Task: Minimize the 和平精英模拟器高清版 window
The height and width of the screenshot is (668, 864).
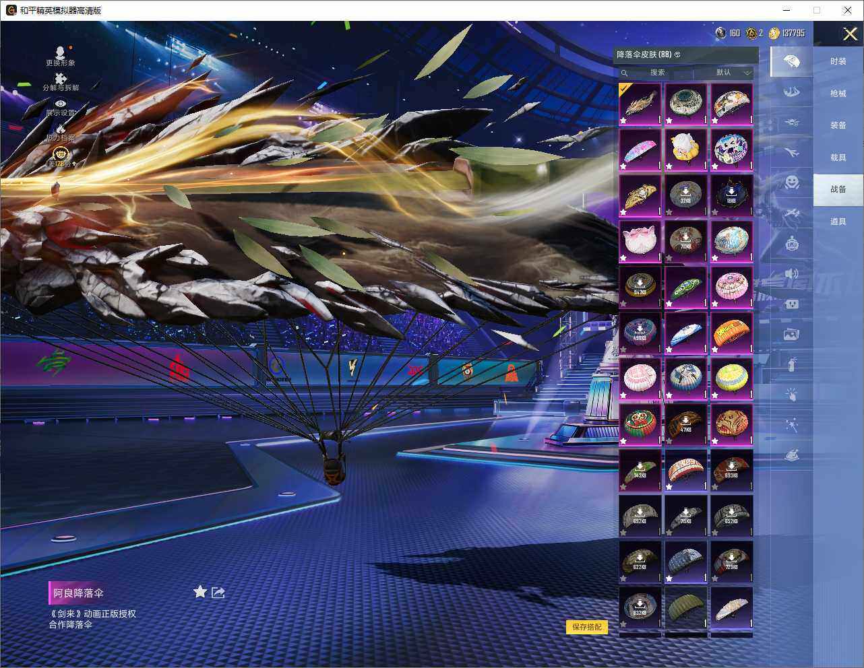Action: [787, 10]
